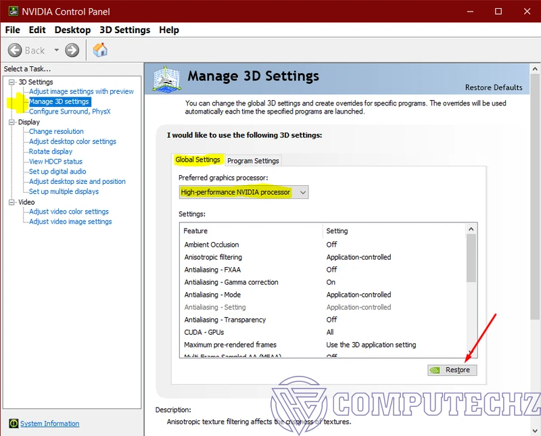The image size is (541, 436).
Task: Open Rotate display task
Action: (x=51, y=151)
